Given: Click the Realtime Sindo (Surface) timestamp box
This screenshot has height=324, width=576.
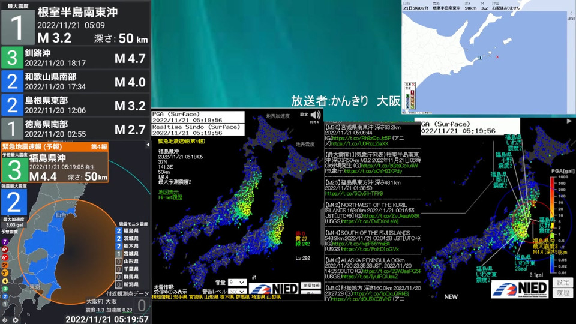Looking at the screenshot, I should (x=198, y=130).
